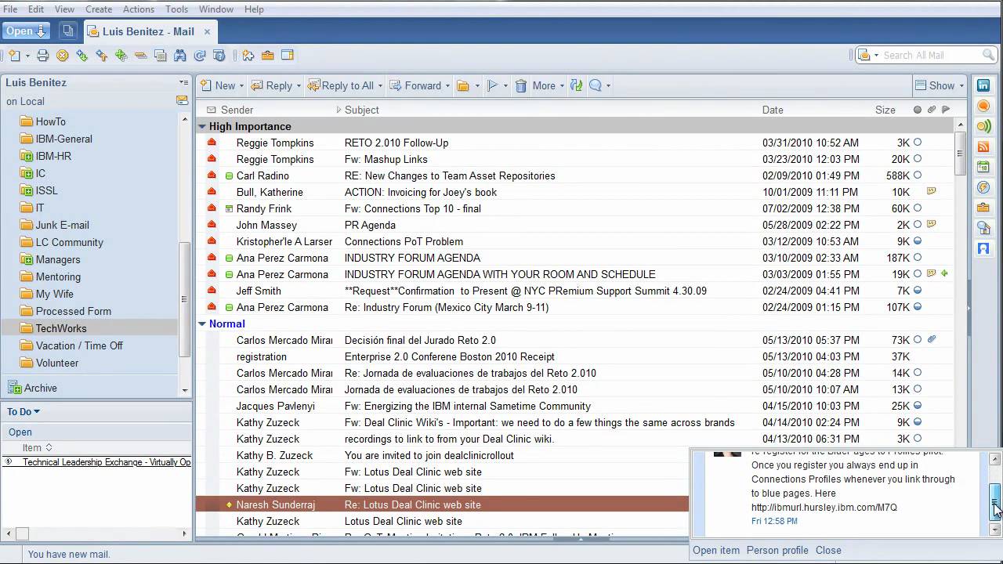The image size is (1003, 564).
Task: Select the Luis Benitez - Mail tab
Action: click(x=149, y=31)
